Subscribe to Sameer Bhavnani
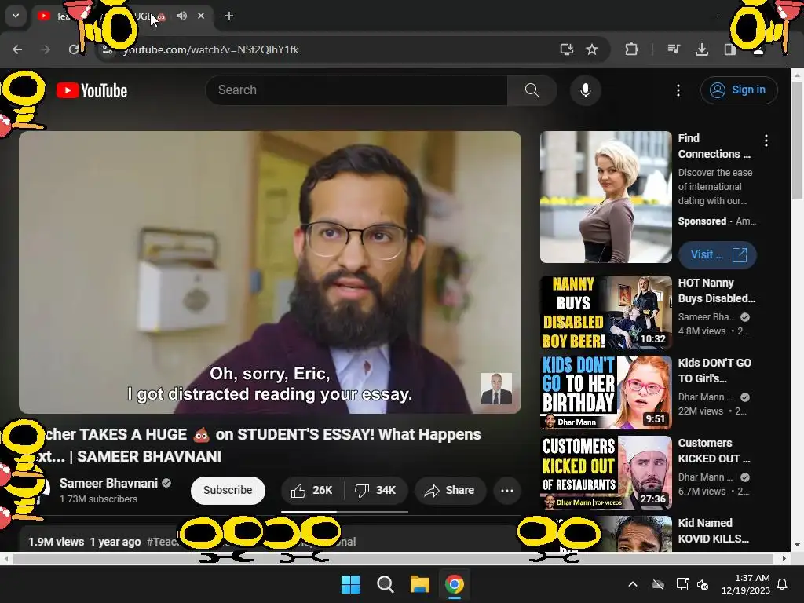 pos(228,490)
